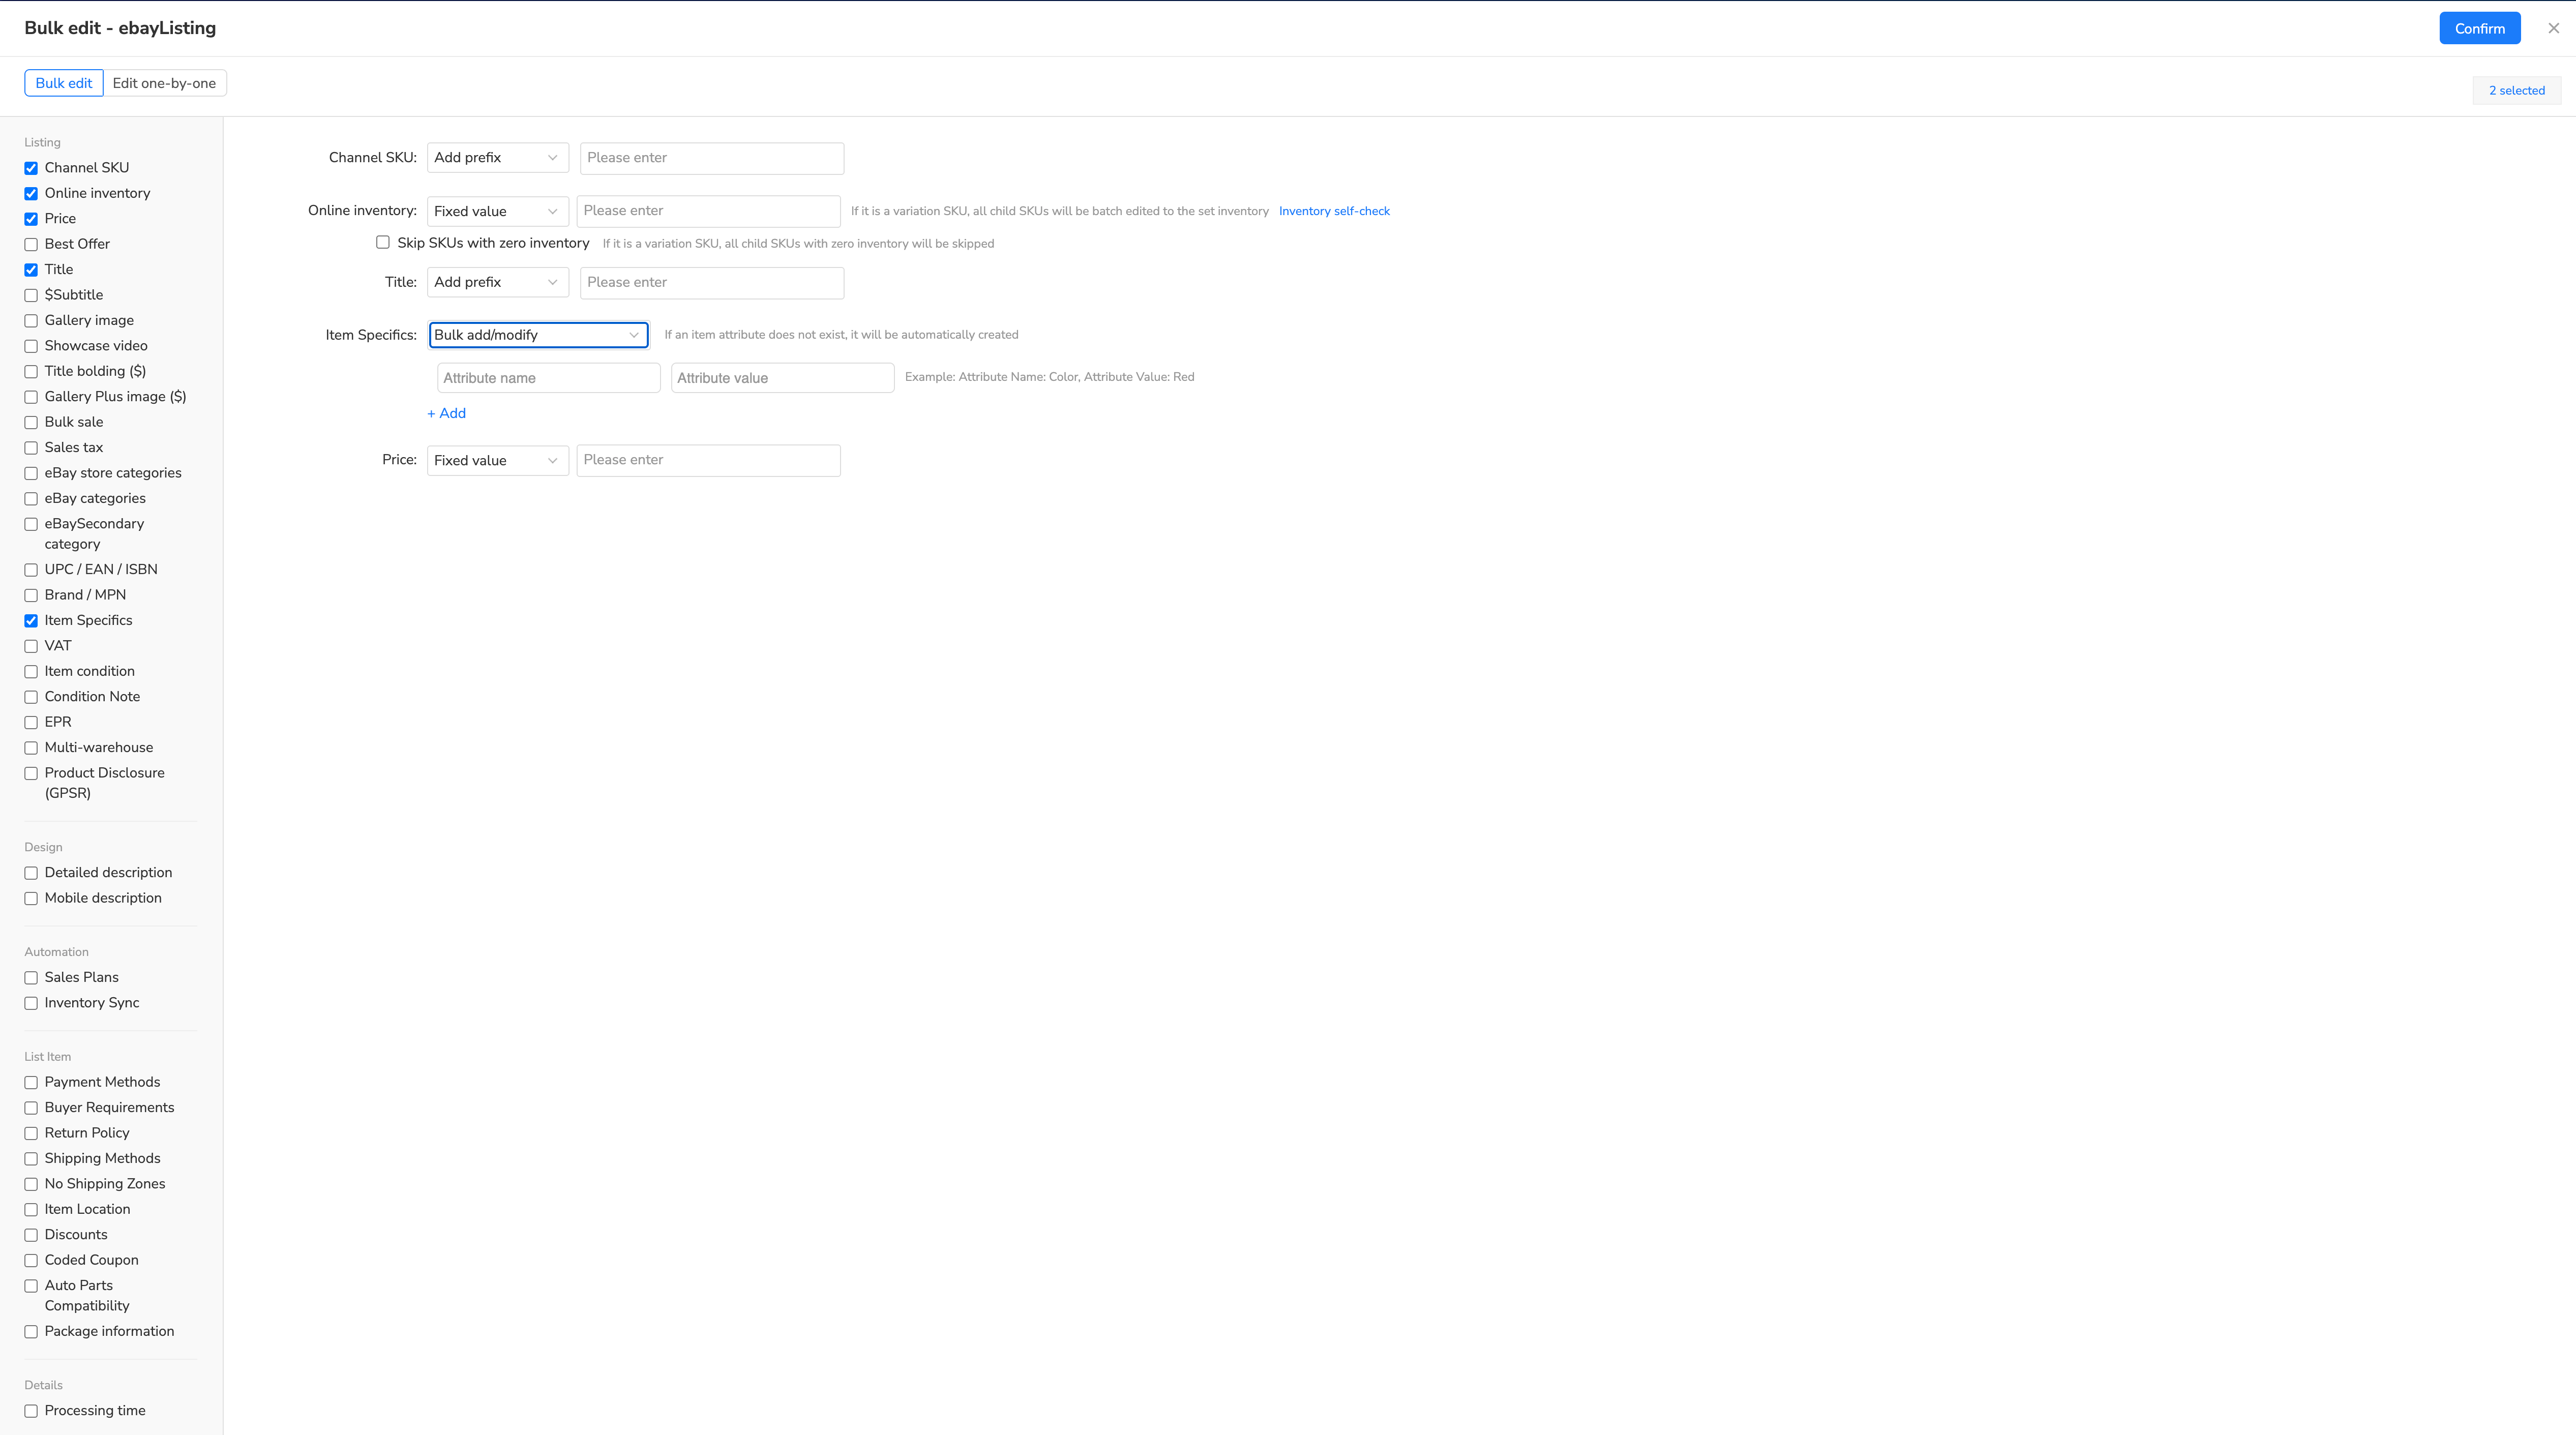Image resolution: width=2576 pixels, height=1435 pixels.
Task: Enable the Best Offer checkbox
Action: [x=31, y=244]
